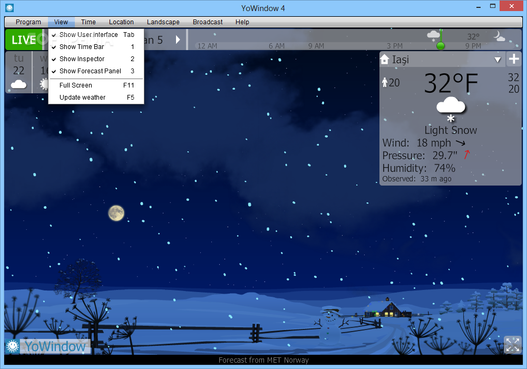Open the Location menu

click(121, 22)
